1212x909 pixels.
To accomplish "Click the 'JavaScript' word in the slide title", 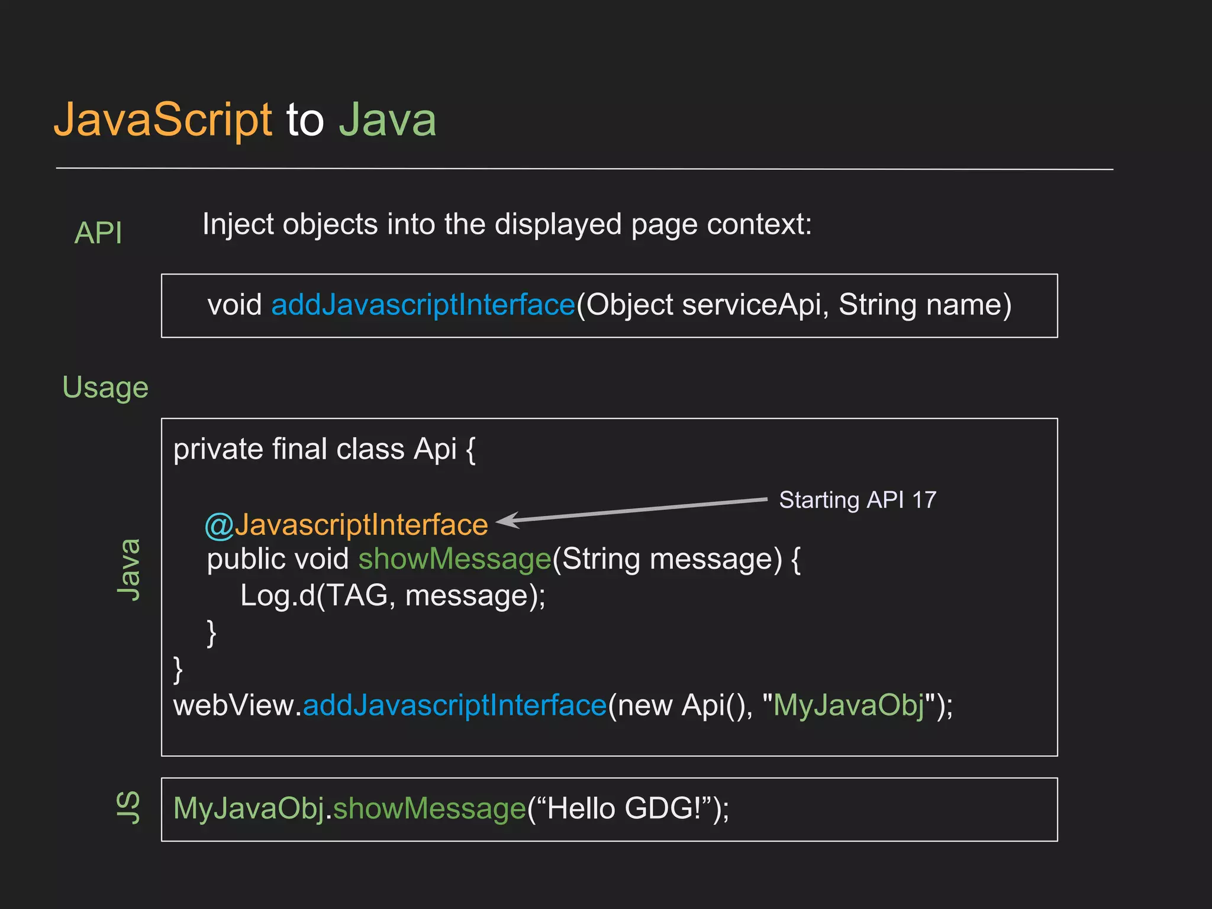I will tap(163, 121).
